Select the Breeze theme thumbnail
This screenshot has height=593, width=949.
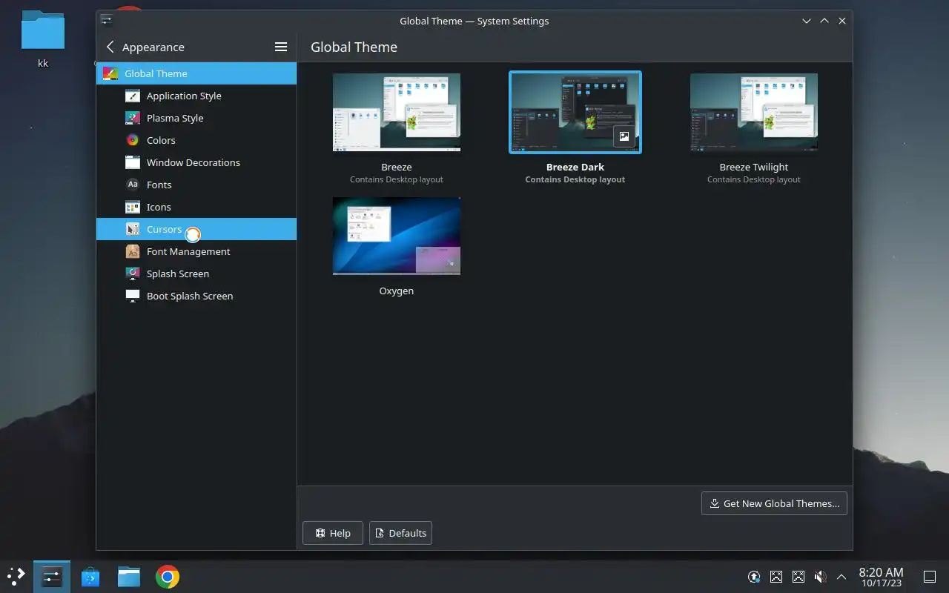tap(397, 113)
